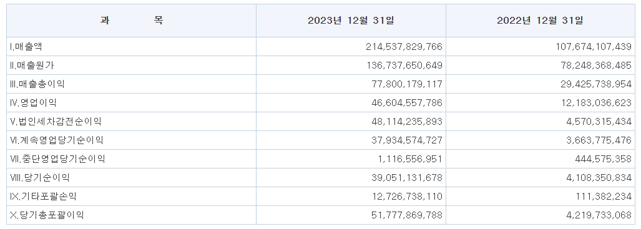The width and height of the screenshot is (641, 229).
Task: Select the value 4,108,350,834
Action: click(599, 178)
